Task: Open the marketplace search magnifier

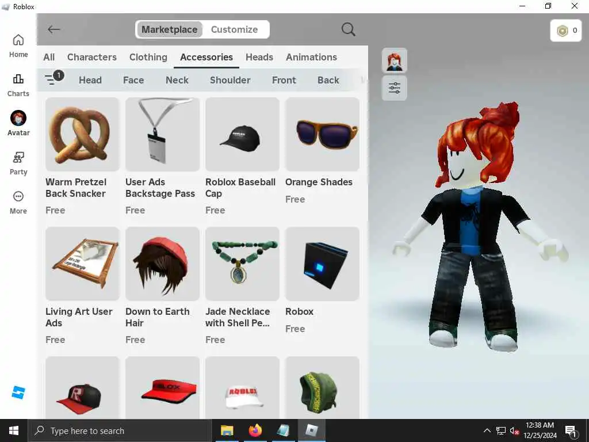Action: [348, 29]
